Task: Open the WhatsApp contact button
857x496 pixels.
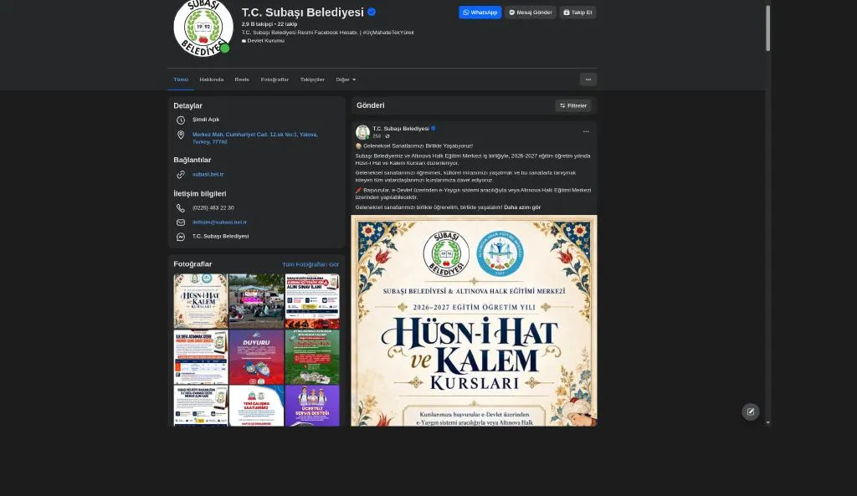Action: (480, 12)
